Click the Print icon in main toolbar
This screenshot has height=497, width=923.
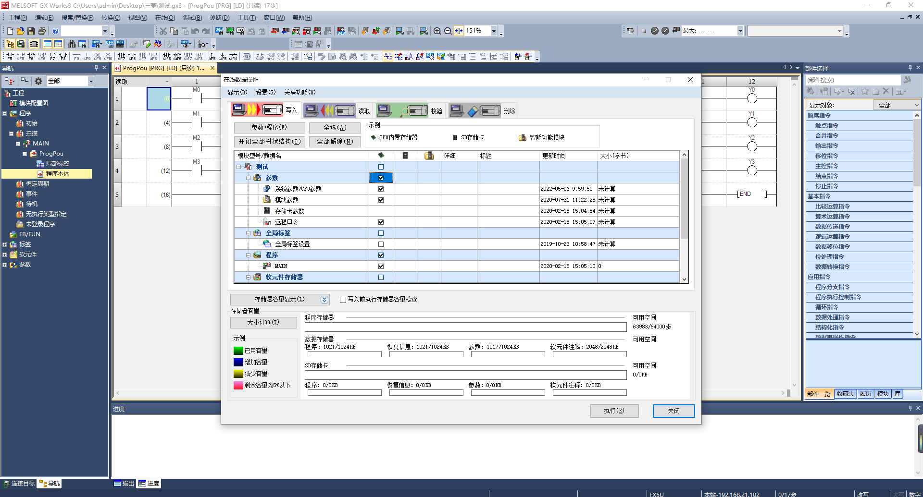click(42, 31)
